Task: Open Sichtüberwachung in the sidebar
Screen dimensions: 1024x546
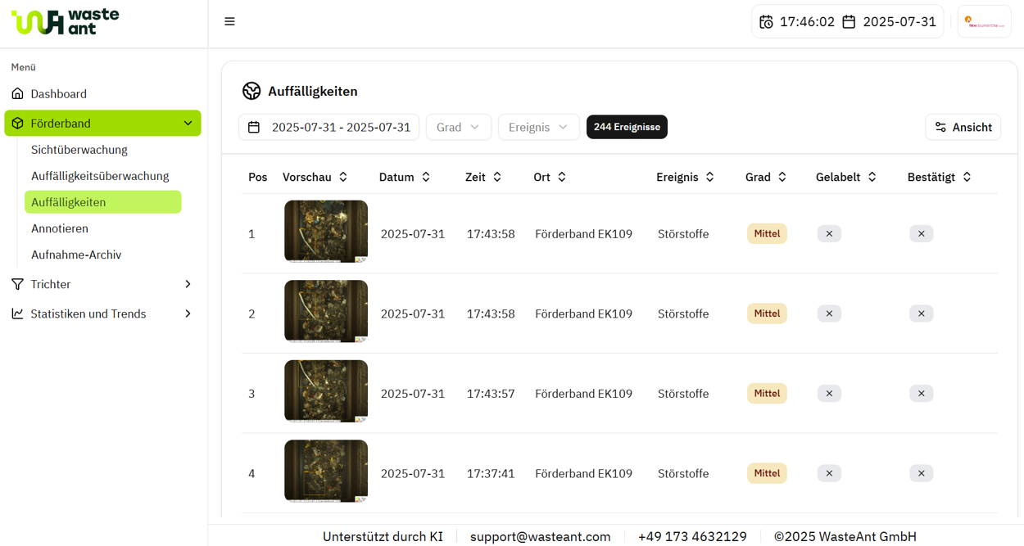Action: pyautogui.click(x=79, y=150)
